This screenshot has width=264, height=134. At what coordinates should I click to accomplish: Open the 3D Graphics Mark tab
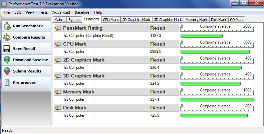168,20
